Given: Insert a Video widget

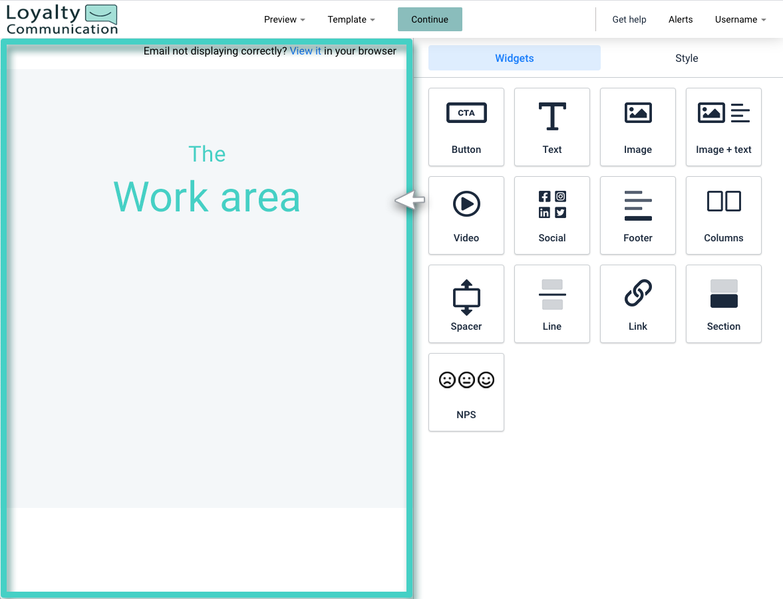Looking at the screenshot, I should click(466, 215).
